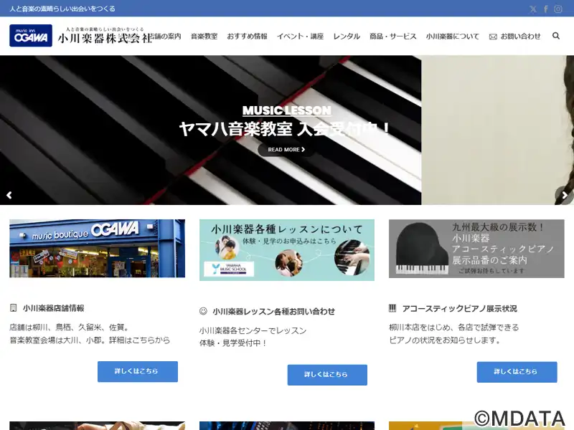Click ヤマハ音楽教室 入会受付中 slide title
Image resolution: width=574 pixels, height=430 pixels.
(285, 129)
